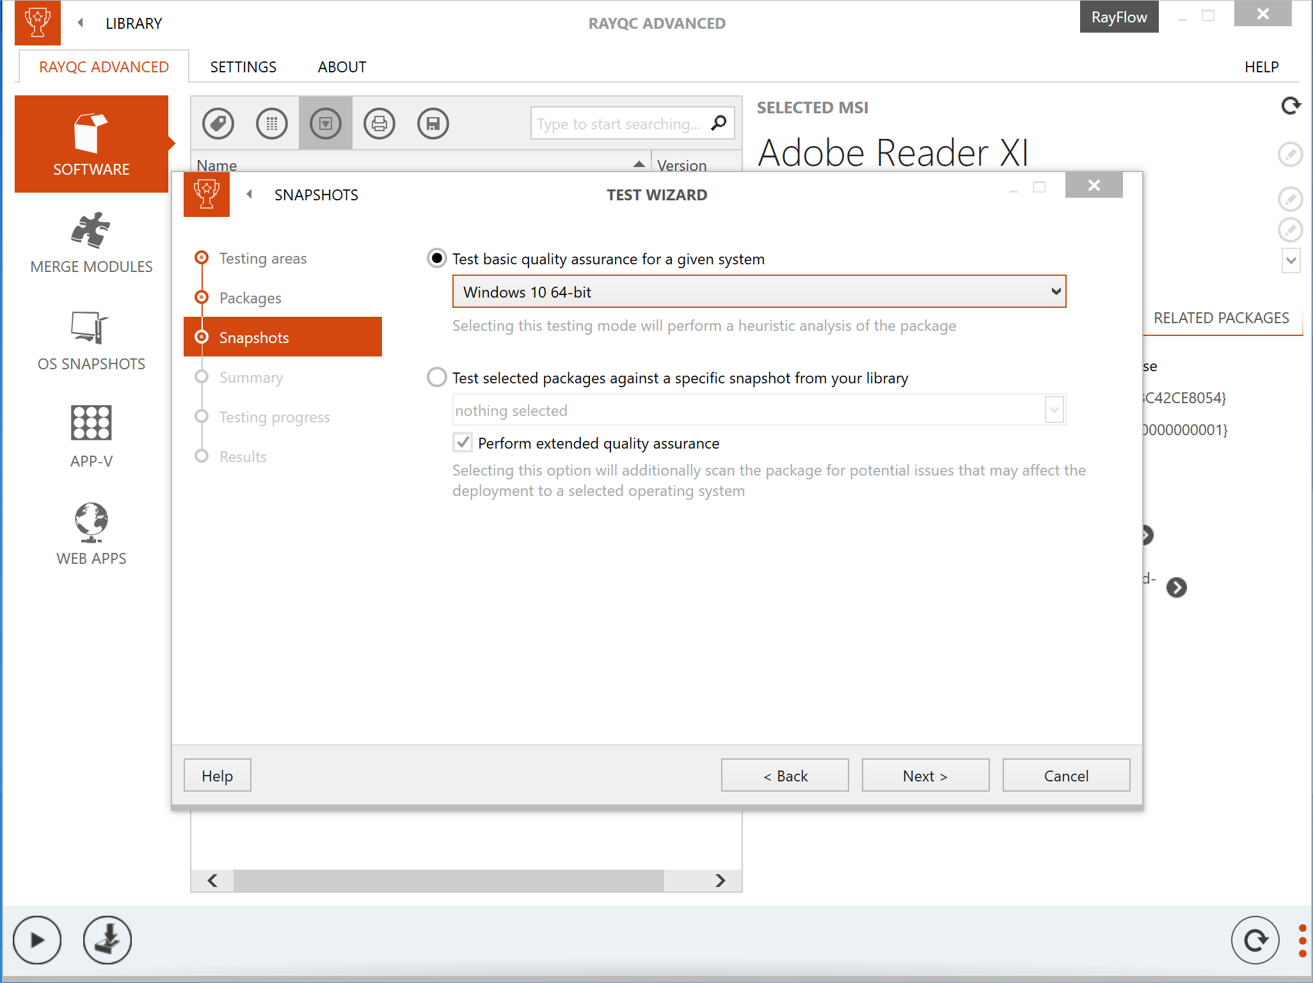Click the import download icon at bottom

[107, 939]
